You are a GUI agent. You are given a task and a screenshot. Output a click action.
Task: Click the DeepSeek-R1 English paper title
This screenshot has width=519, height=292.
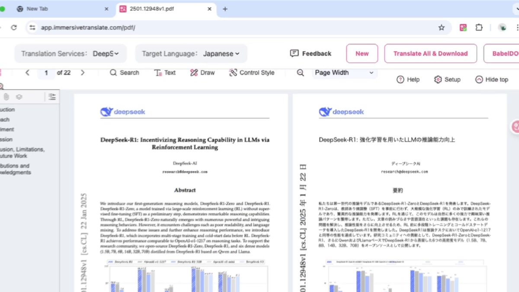click(185, 144)
